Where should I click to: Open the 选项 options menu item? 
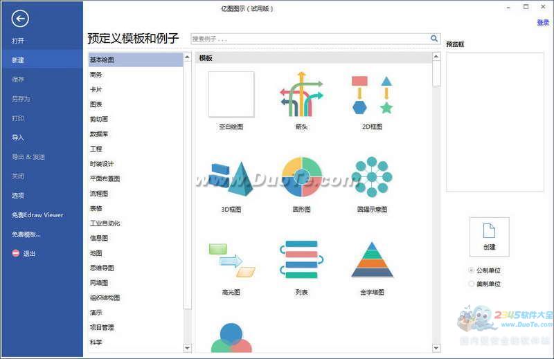click(x=18, y=196)
